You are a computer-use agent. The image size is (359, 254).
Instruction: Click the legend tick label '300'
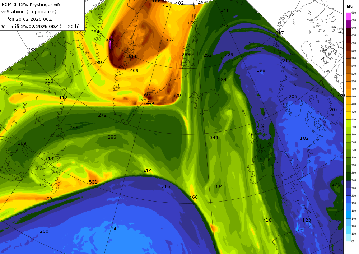(354, 158)
